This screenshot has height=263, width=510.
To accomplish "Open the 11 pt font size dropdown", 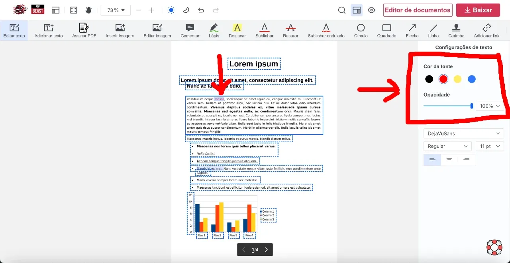I will 489,146.
